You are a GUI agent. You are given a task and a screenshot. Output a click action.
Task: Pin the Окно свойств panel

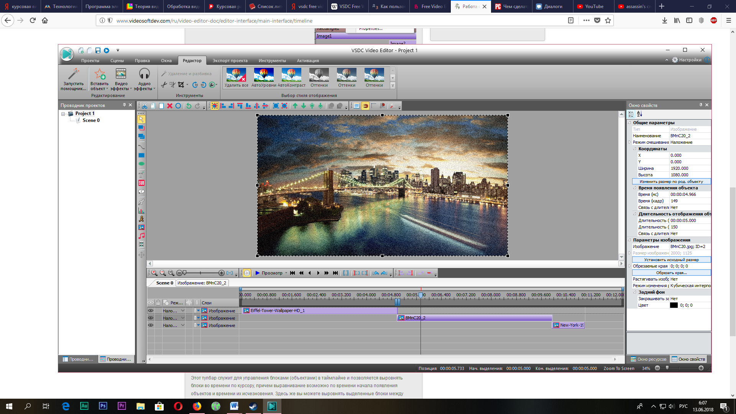(x=701, y=105)
